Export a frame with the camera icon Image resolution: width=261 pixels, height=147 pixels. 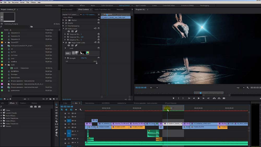[x=224, y=98]
